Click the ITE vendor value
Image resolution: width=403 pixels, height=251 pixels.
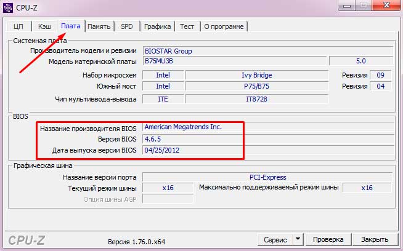163,99
